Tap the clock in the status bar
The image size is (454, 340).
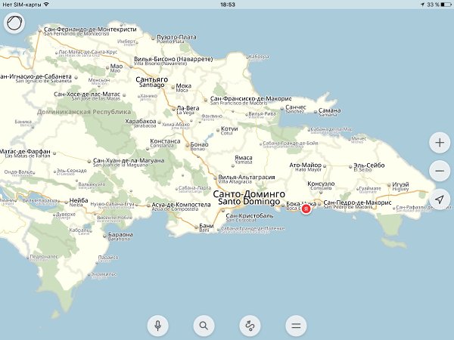[x=227, y=5]
